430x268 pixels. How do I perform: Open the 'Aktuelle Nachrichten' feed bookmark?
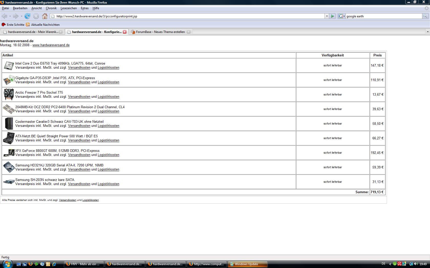[43, 25]
